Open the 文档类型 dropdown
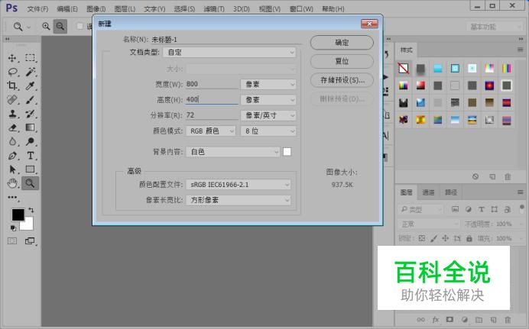The height and width of the screenshot is (329, 529). 229,53
